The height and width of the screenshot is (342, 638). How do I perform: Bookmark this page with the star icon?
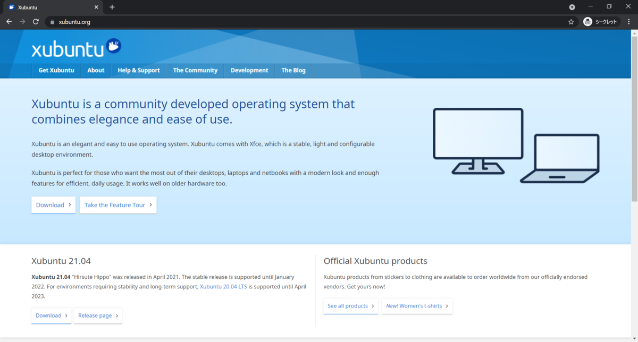pos(571,22)
